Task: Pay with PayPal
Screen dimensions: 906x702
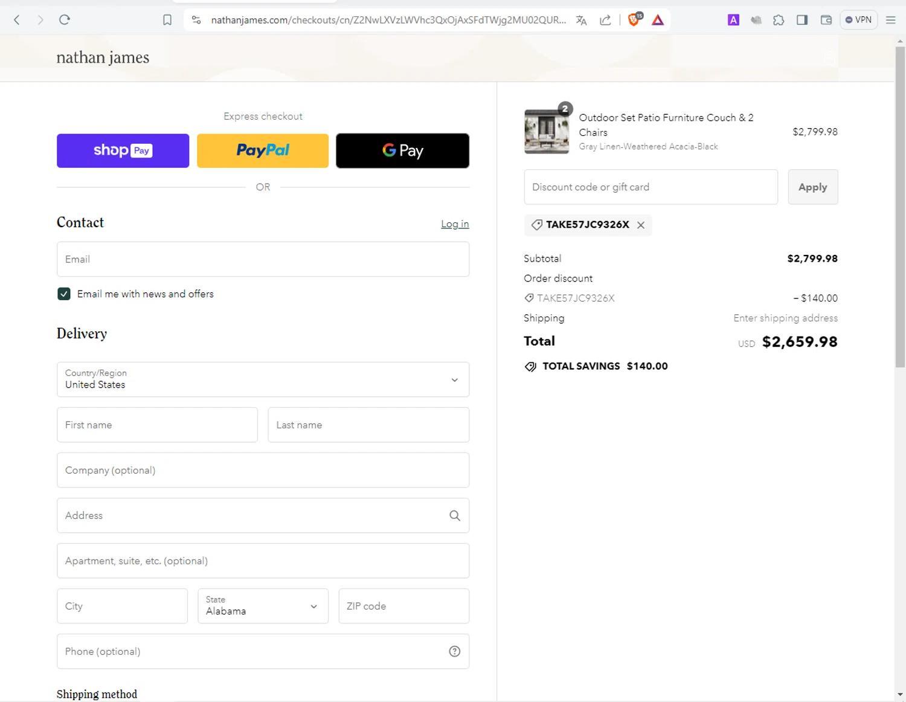Action: point(263,150)
